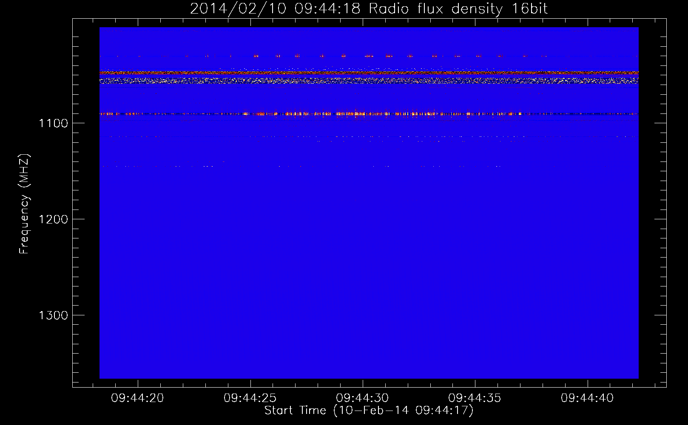The height and width of the screenshot is (425, 688).
Task: Click the 1300 frequency tick label
Action: [53, 315]
